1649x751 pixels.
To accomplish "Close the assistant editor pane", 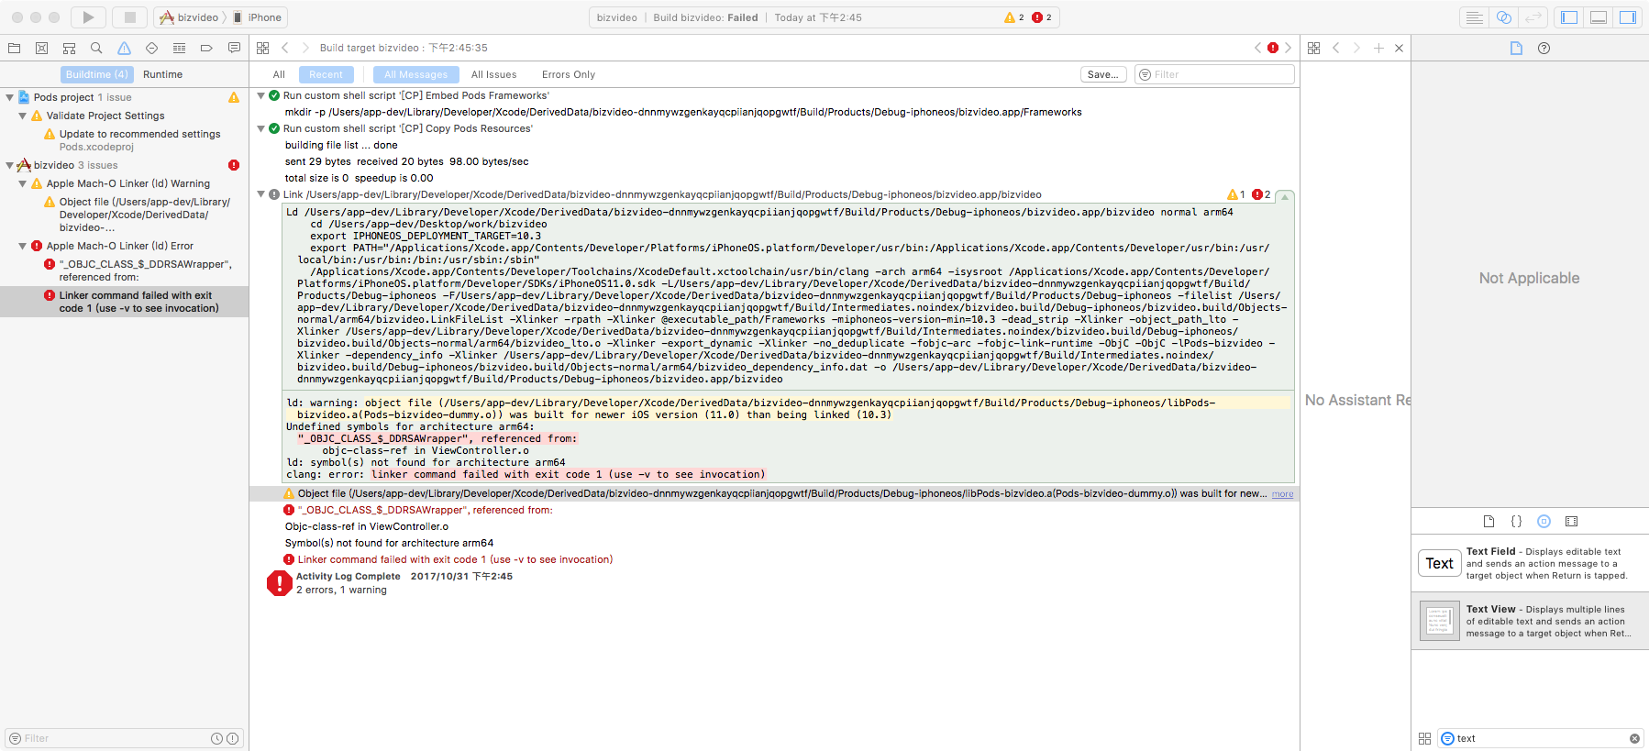I will (1399, 48).
